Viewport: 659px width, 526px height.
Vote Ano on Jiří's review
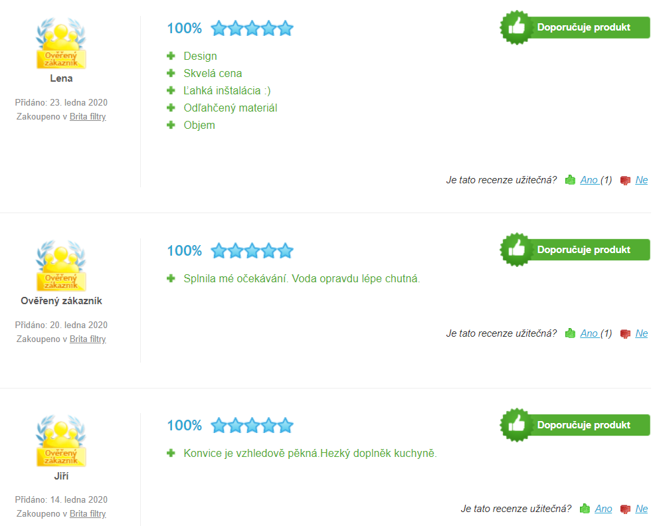(603, 508)
